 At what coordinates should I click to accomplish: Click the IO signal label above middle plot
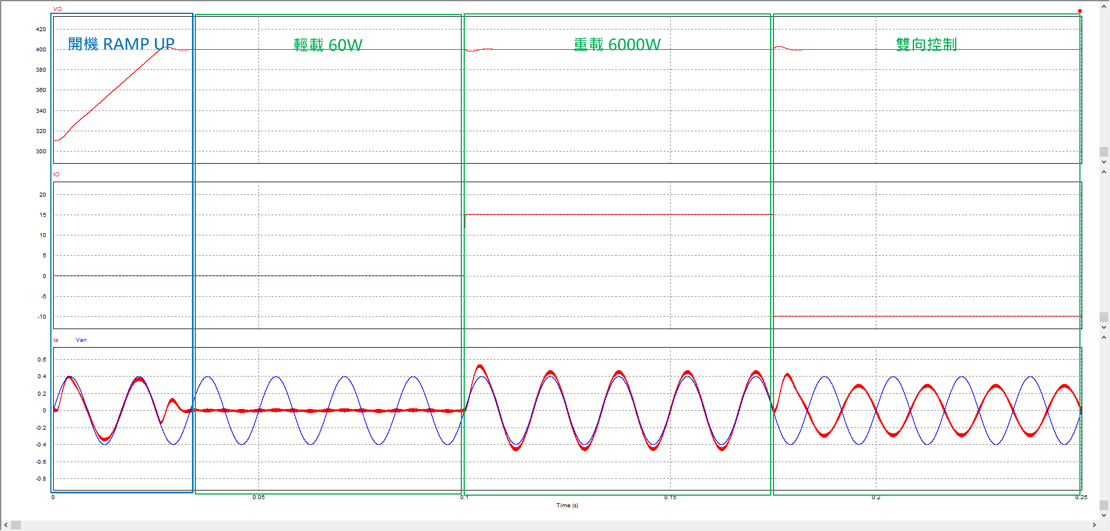pos(57,175)
